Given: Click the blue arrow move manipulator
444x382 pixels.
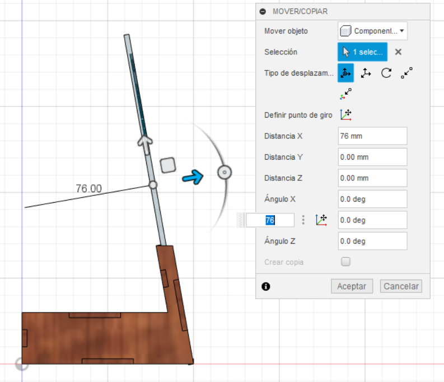Looking at the screenshot, I should coord(193,178).
